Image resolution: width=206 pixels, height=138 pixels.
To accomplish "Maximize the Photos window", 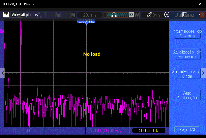I will click(188, 4).
